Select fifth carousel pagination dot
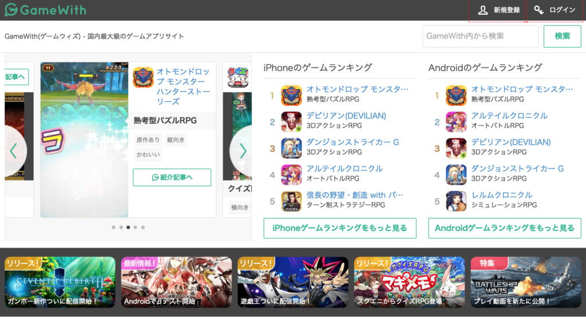This screenshot has height=319, width=586. (x=142, y=227)
